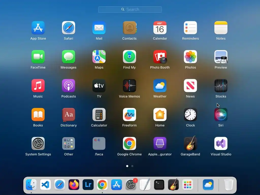The width and height of the screenshot is (260, 195).
Task: Open the Books app
Action: [x=38, y=115]
